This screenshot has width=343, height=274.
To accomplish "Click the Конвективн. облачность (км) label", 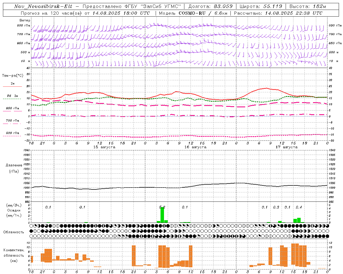I will pos(14,255).
